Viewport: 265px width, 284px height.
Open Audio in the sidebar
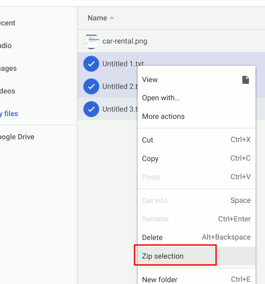tap(6, 46)
